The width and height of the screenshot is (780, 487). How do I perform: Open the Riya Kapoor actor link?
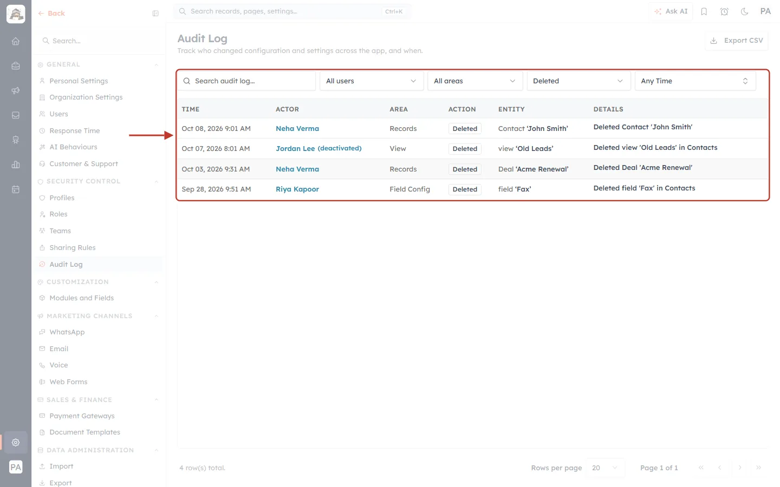tap(297, 189)
